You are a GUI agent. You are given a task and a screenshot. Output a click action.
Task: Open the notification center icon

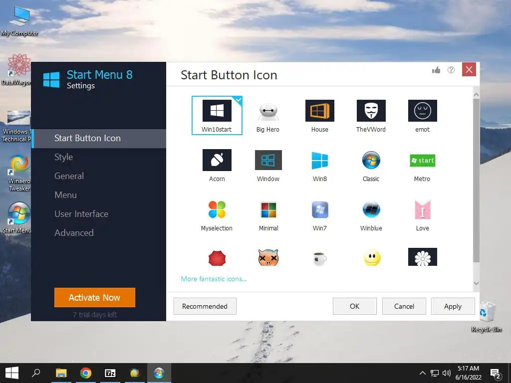tap(495, 373)
